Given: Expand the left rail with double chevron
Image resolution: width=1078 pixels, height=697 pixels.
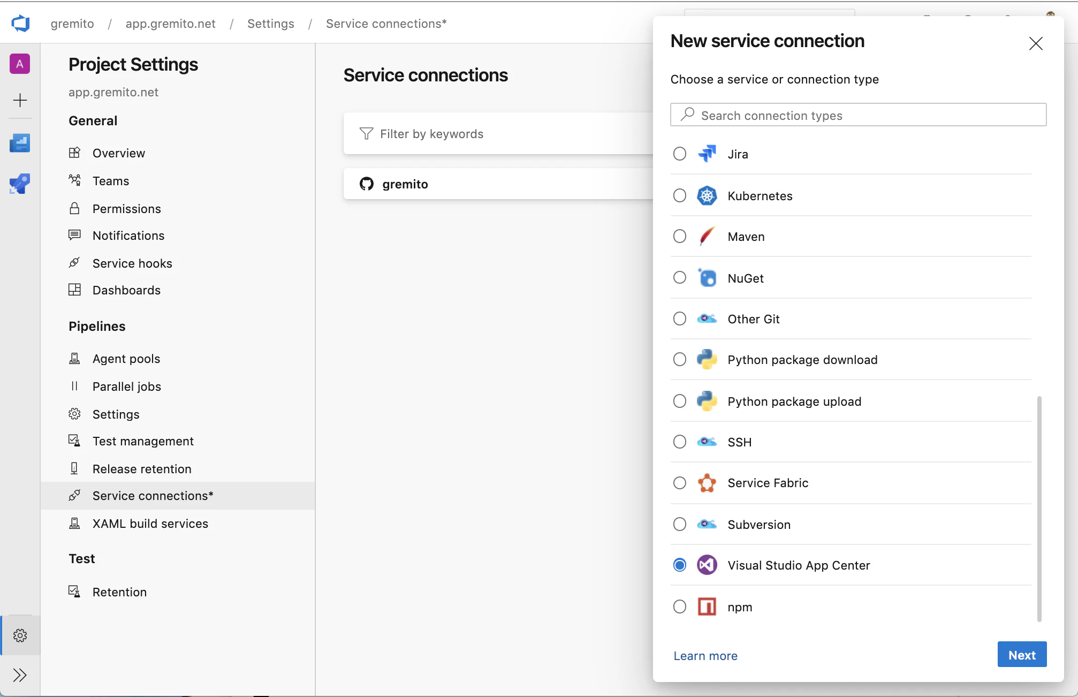Looking at the screenshot, I should 20,675.
